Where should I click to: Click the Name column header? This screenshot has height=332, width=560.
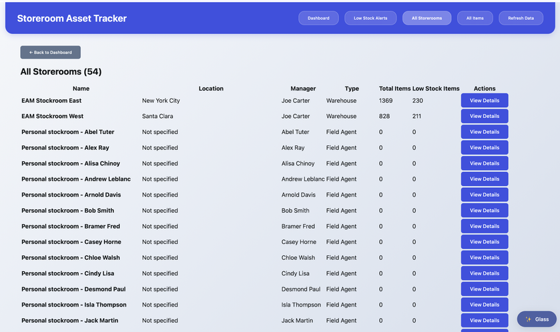pos(81,89)
